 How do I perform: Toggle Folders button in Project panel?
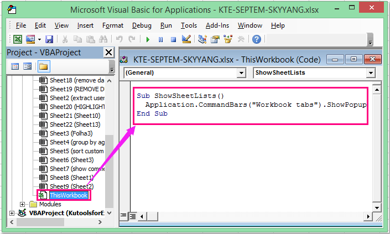(44, 66)
